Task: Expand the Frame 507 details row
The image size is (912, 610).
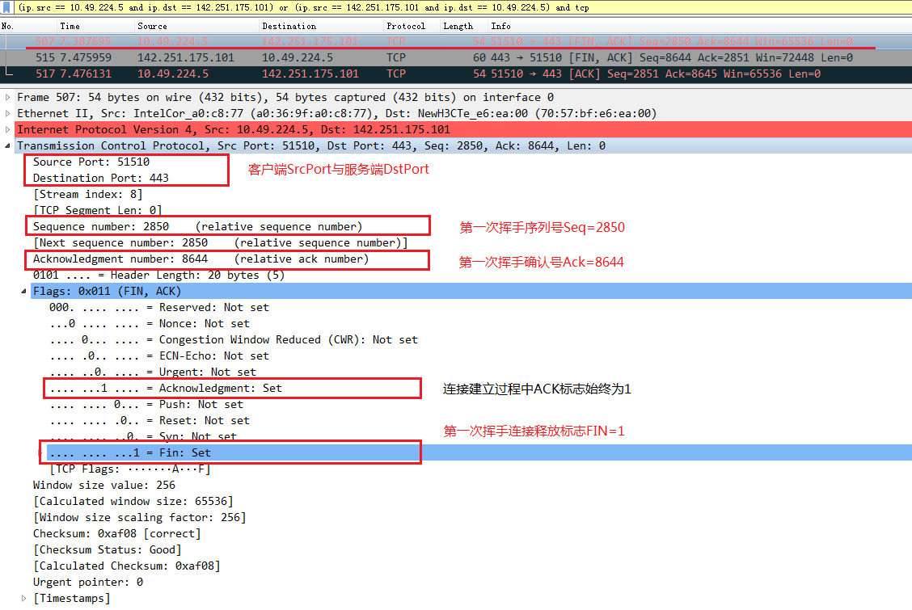Action: 8,97
